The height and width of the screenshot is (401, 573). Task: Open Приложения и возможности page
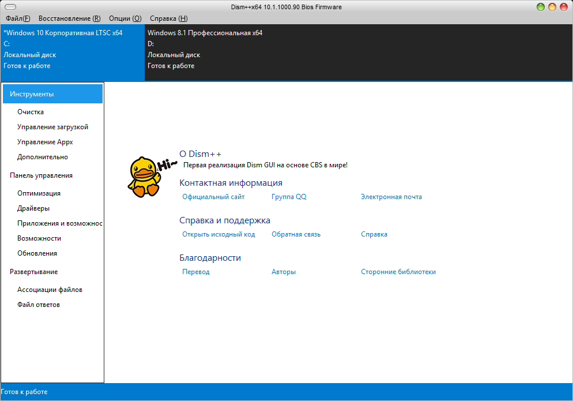(59, 223)
